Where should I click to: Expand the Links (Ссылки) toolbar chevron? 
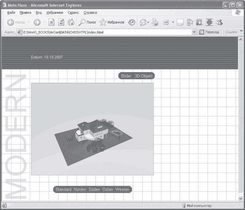tap(241, 30)
